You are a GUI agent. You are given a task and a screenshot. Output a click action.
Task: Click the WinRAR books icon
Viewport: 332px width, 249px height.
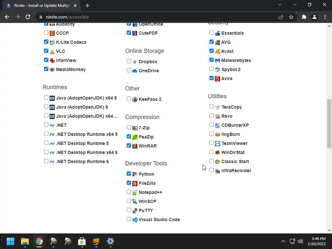coord(135,146)
